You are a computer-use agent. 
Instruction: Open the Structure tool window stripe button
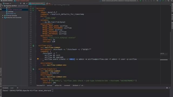click(1, 72)
